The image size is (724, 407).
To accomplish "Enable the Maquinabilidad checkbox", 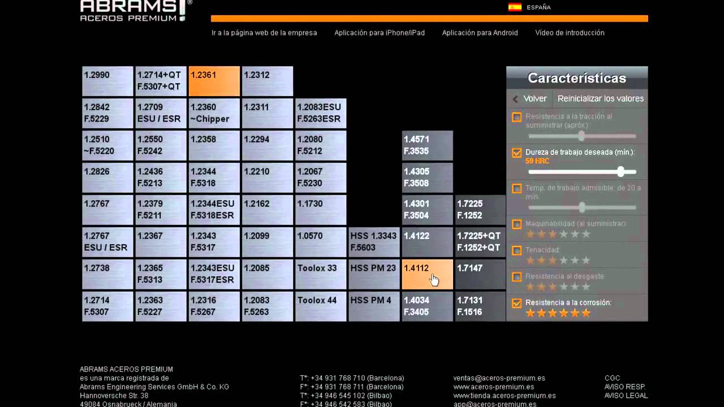I will pyautogui.click(x=516, y=224).
